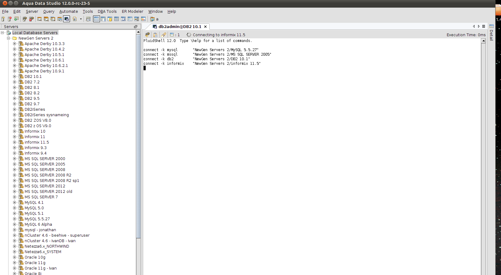Open the Detail side panel

[491, 33]
